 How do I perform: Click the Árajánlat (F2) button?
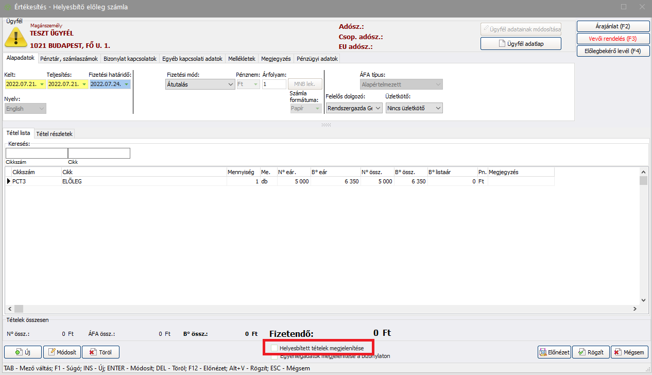(x=613, y=26)
